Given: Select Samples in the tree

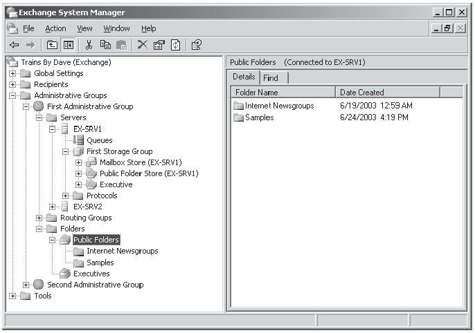Looking at the screenshot, I should pos(100,263).
